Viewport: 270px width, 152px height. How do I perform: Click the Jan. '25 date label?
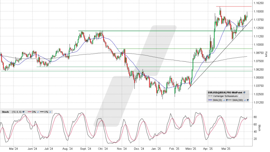click(x=156, y=149)
